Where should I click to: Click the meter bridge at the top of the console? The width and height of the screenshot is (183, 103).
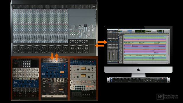click(x=54, y=7)
